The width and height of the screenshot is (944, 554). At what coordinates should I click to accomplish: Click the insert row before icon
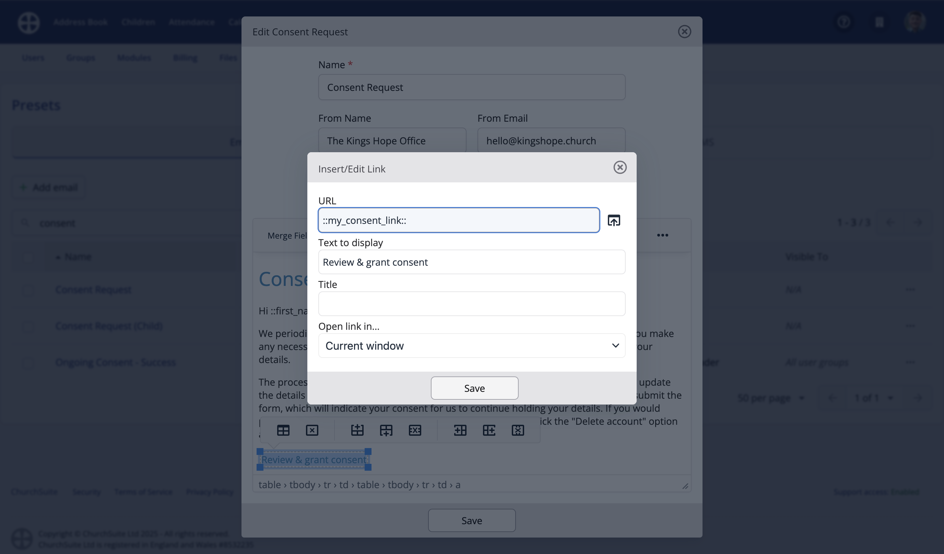click(x=357, y=430)
